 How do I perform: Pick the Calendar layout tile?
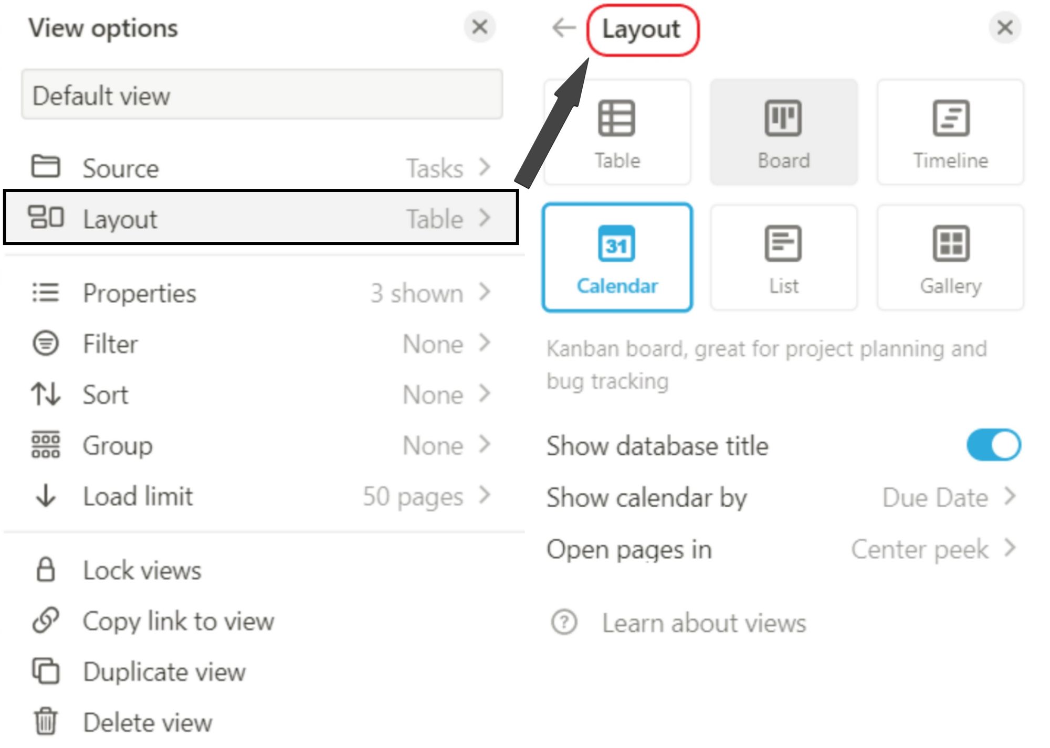(617, 258)
